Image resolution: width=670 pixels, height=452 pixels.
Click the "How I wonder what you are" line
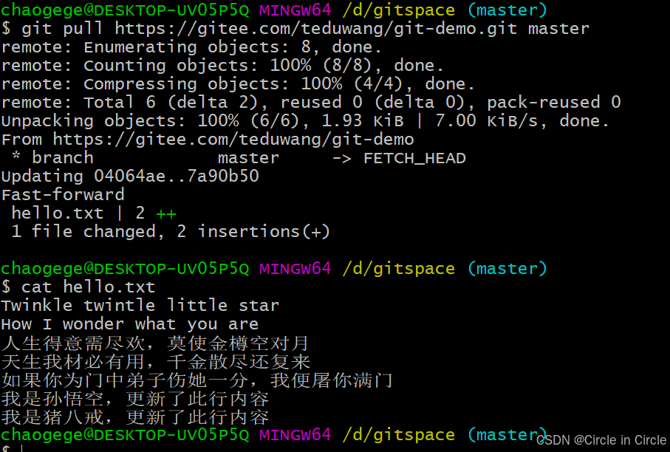tap(130, 324)
